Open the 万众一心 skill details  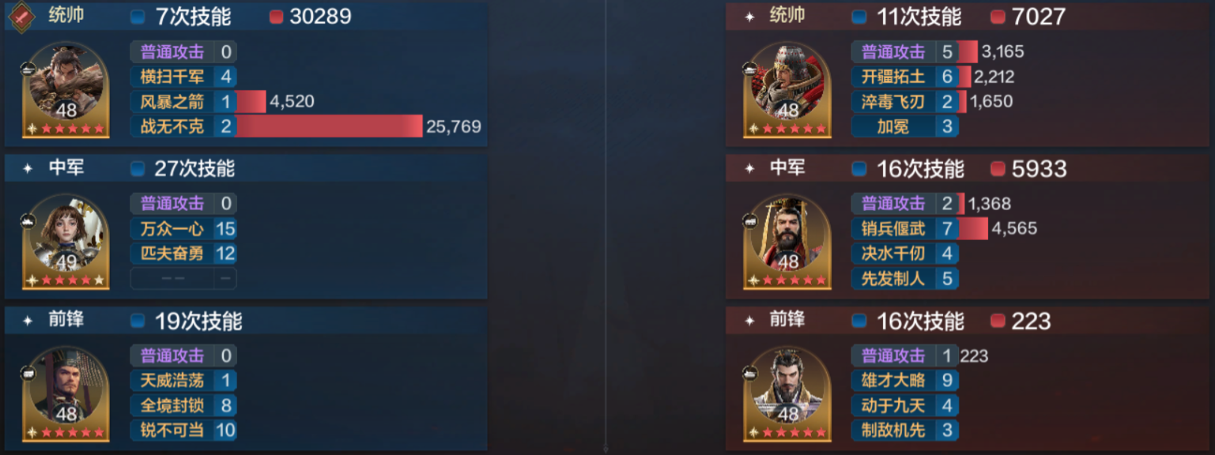click(x=183, y=228)
